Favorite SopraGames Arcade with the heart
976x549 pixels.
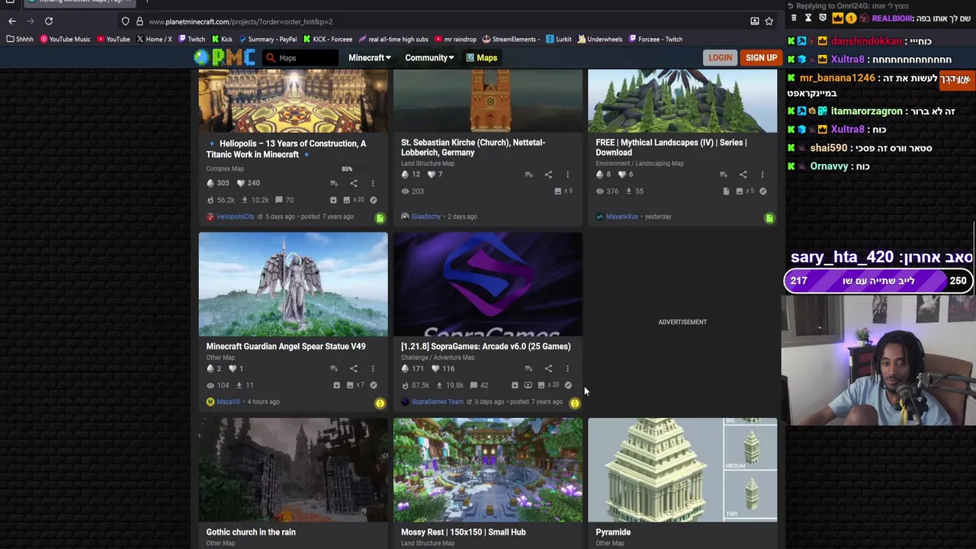435,369
